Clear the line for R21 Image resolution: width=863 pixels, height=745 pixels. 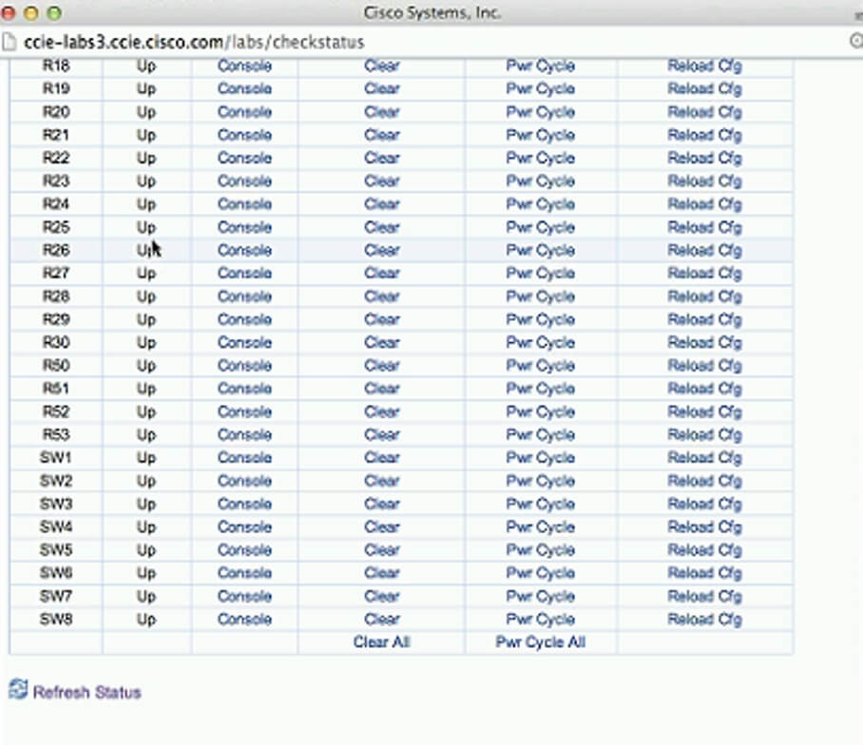click(381, 135)
